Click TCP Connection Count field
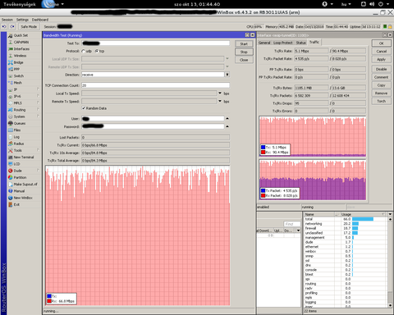This screenshot has height=315, width=394. (x=155, y=85)
